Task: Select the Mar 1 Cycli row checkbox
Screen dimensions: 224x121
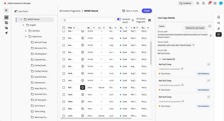Action: [64, 95]
